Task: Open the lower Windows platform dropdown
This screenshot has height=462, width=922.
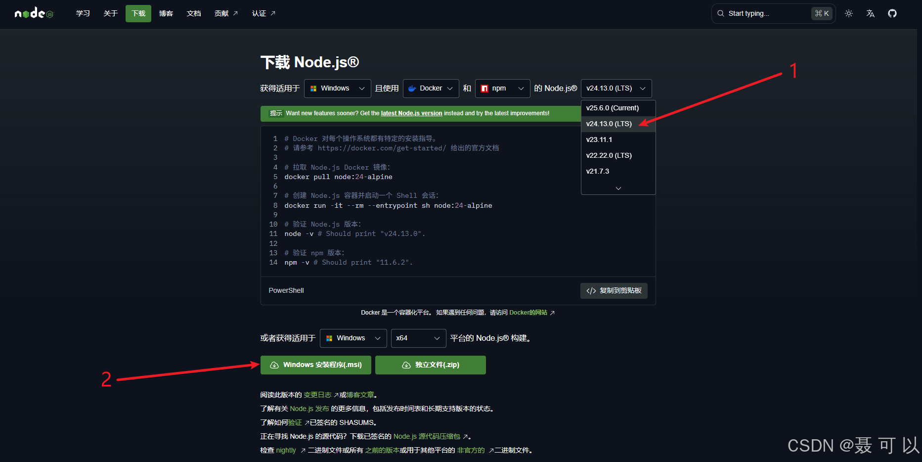Action: point(353,338)
